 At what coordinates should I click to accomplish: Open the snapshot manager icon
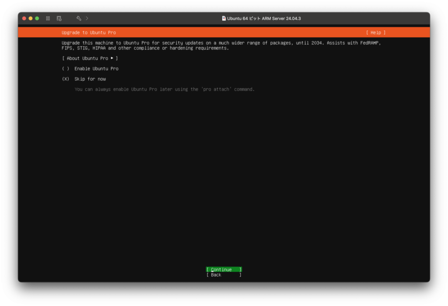(59, 18)
